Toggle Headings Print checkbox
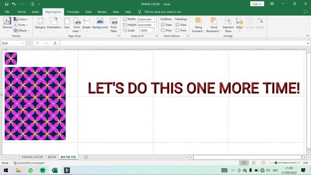 (177, 30)
